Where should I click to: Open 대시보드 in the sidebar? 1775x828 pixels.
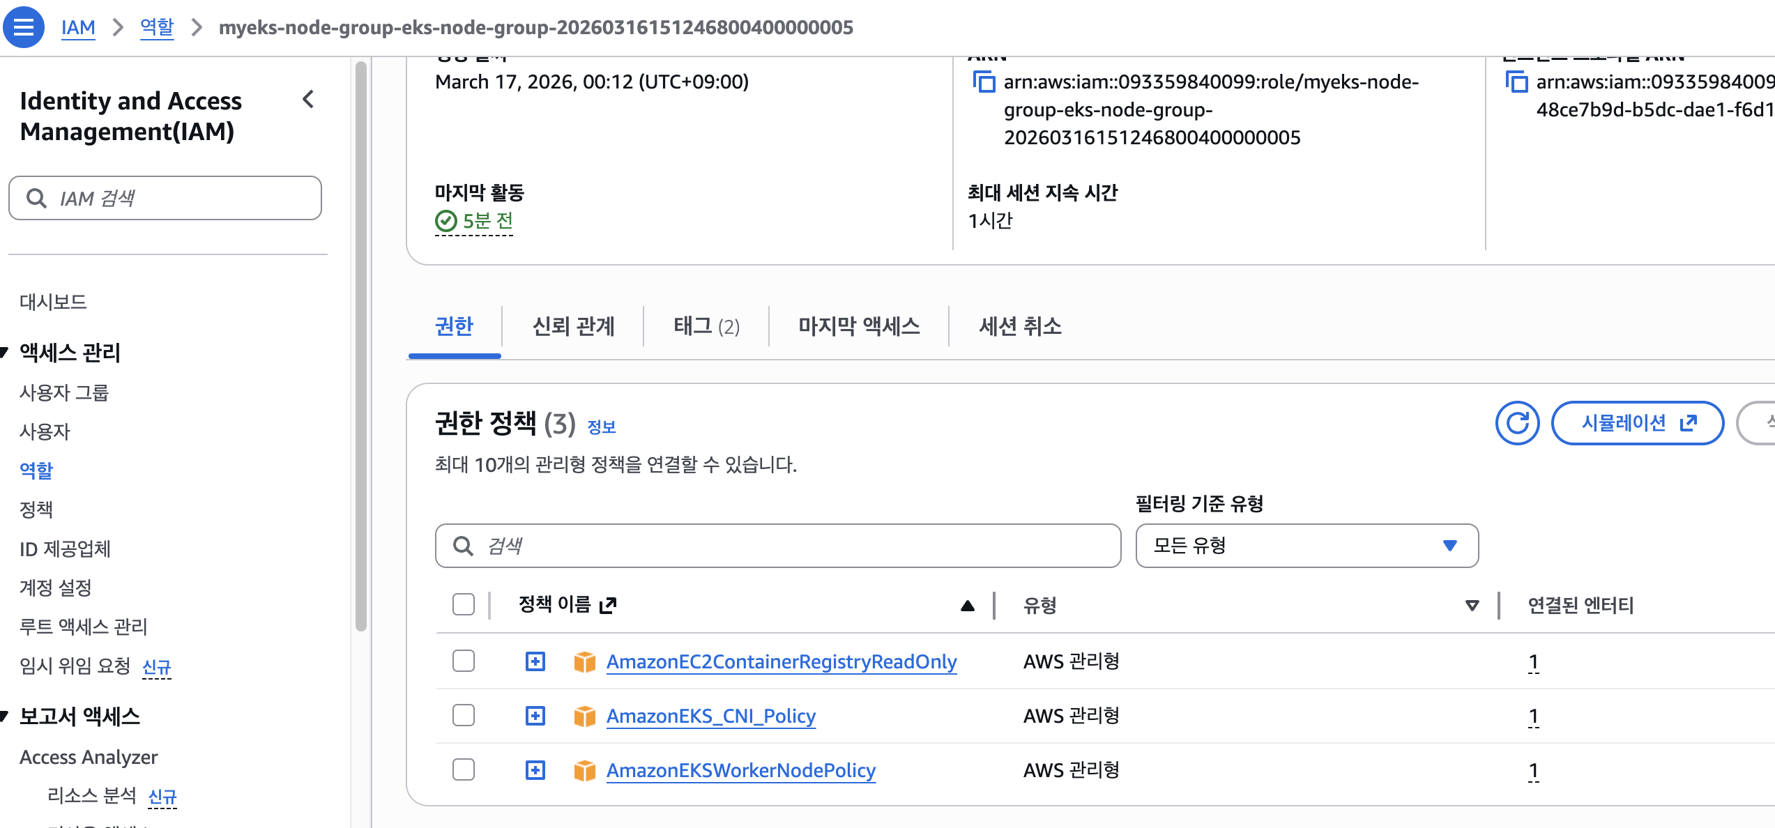pyautogui.click(x=53, y=302)
